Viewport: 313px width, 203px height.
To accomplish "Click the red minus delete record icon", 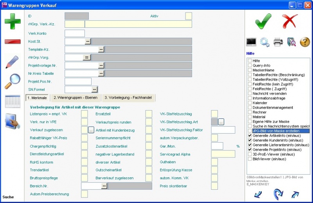I will pos(13,41).
